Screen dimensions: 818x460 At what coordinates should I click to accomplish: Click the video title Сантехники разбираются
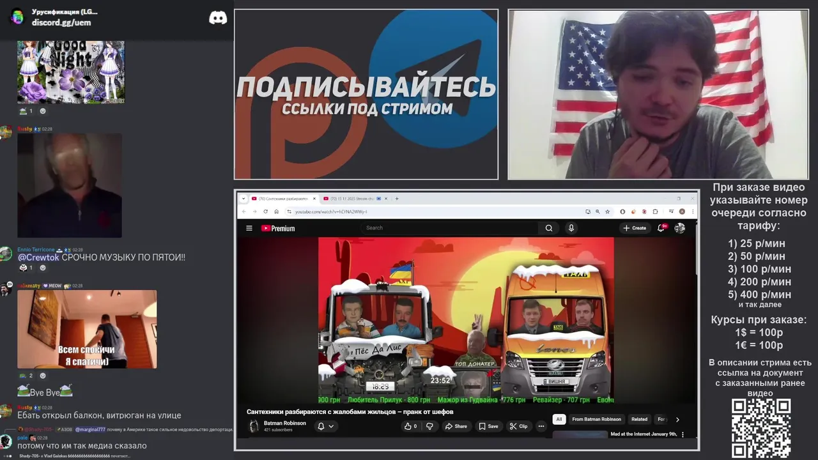[350, 412]
